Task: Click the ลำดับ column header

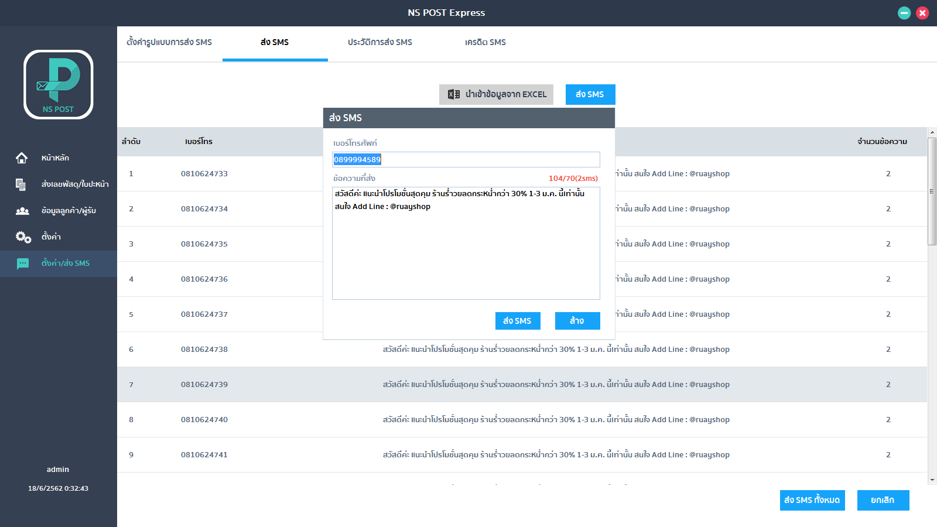Action: [x=131, y=141]
